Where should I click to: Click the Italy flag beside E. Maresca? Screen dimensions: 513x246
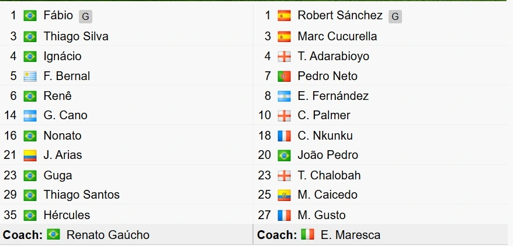pyautogui.click(x=307, y=234)
